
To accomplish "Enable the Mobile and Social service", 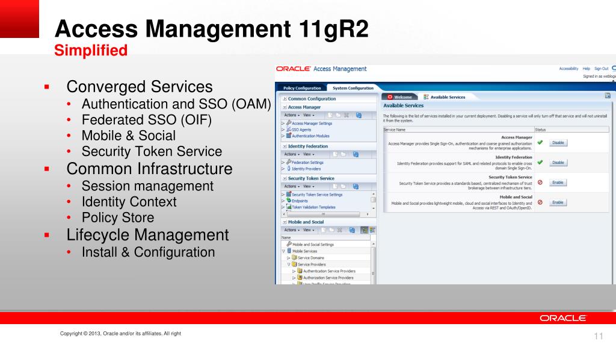I will click(x=558, y=202).
